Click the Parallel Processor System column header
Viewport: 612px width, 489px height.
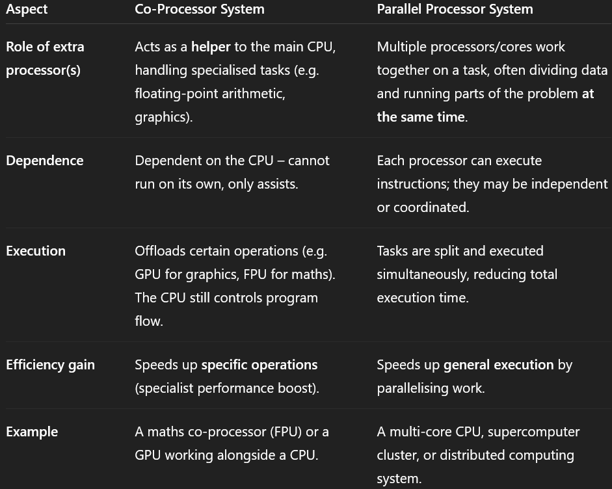click(455, 9)
